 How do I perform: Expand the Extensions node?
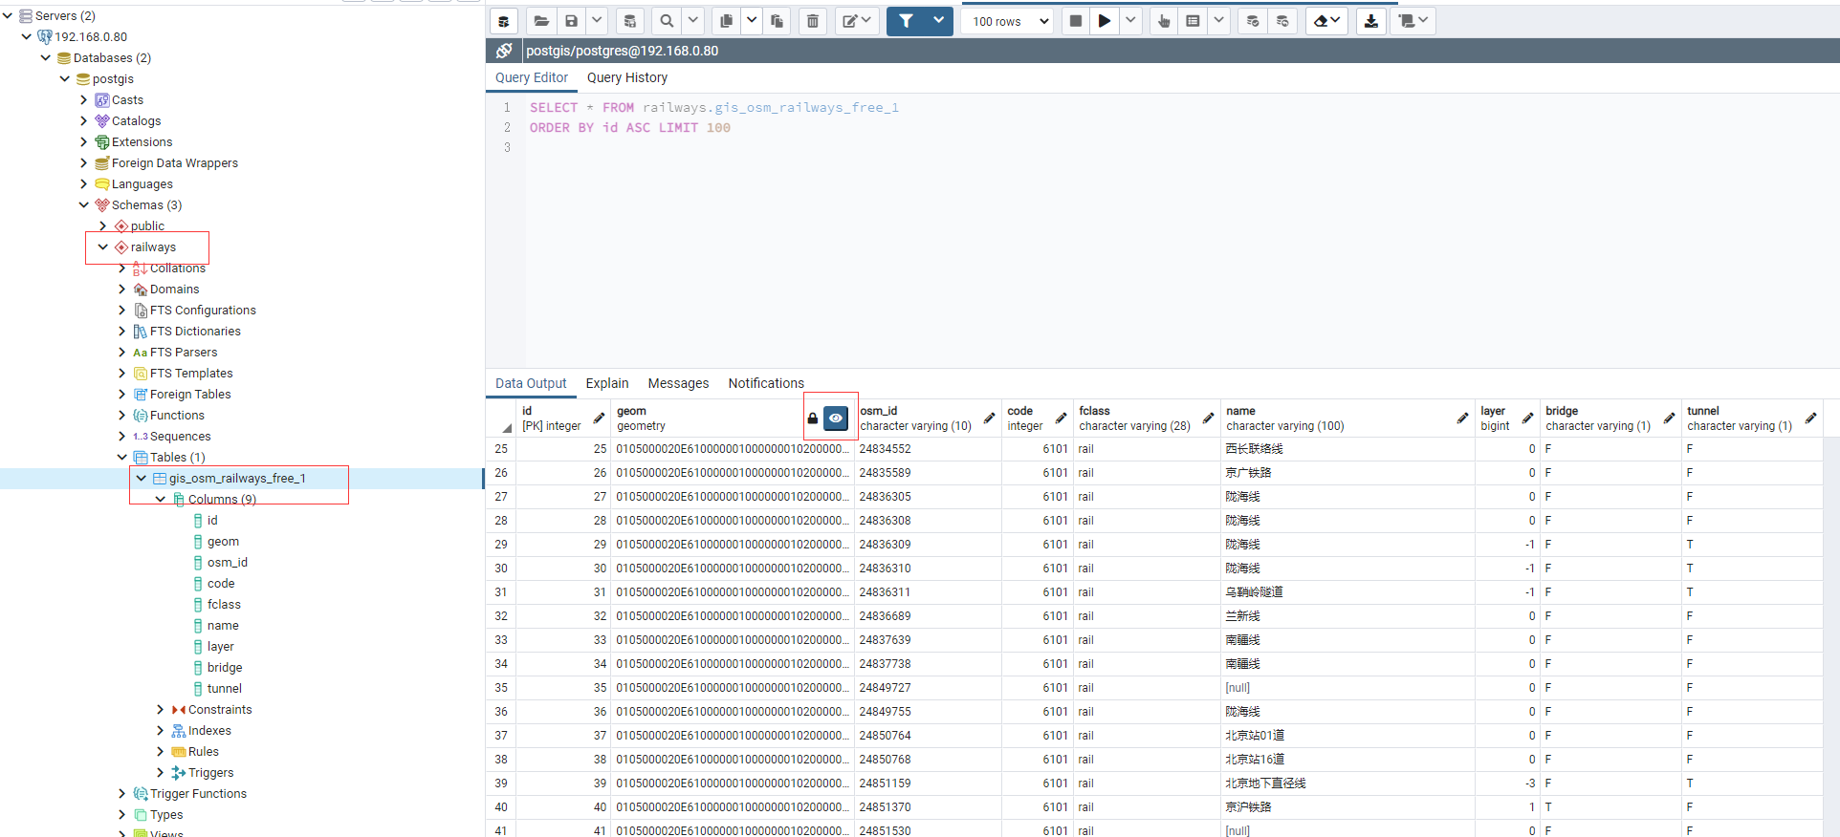84,141
